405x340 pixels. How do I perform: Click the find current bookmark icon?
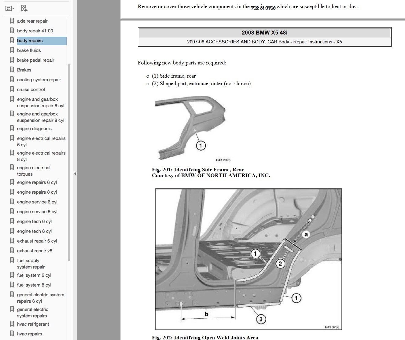point(24,8)
